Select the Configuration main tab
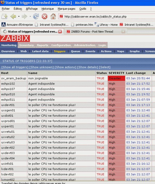This screenshot has width=155, height=184. click(61, 45)
